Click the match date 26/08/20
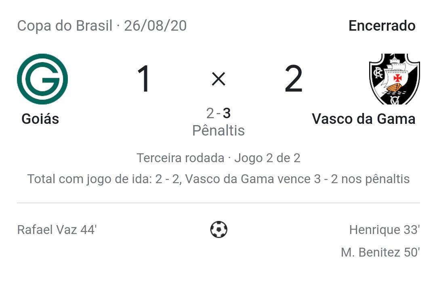Image resolution: width=435 pixels, height=282 pixels. click(x=156, y=26)
